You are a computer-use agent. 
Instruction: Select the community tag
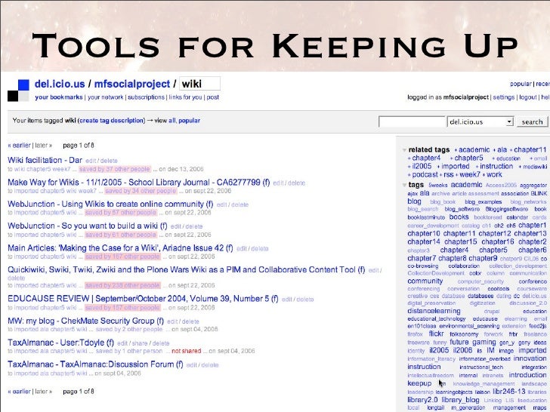click(x=425, y=281)
